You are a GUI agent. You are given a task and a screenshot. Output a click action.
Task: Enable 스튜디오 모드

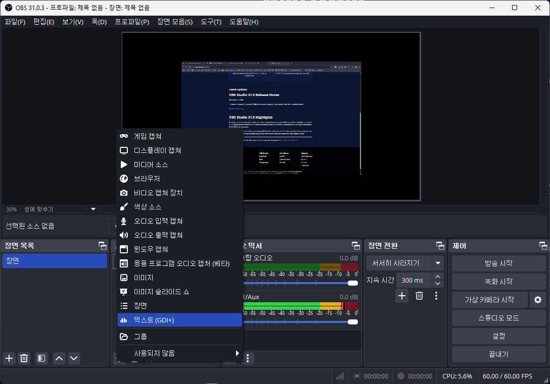(498, 318)
